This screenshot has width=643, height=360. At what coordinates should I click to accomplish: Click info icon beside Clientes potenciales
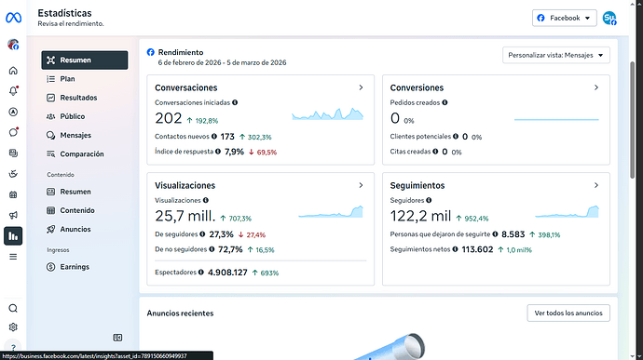(456, 137)
